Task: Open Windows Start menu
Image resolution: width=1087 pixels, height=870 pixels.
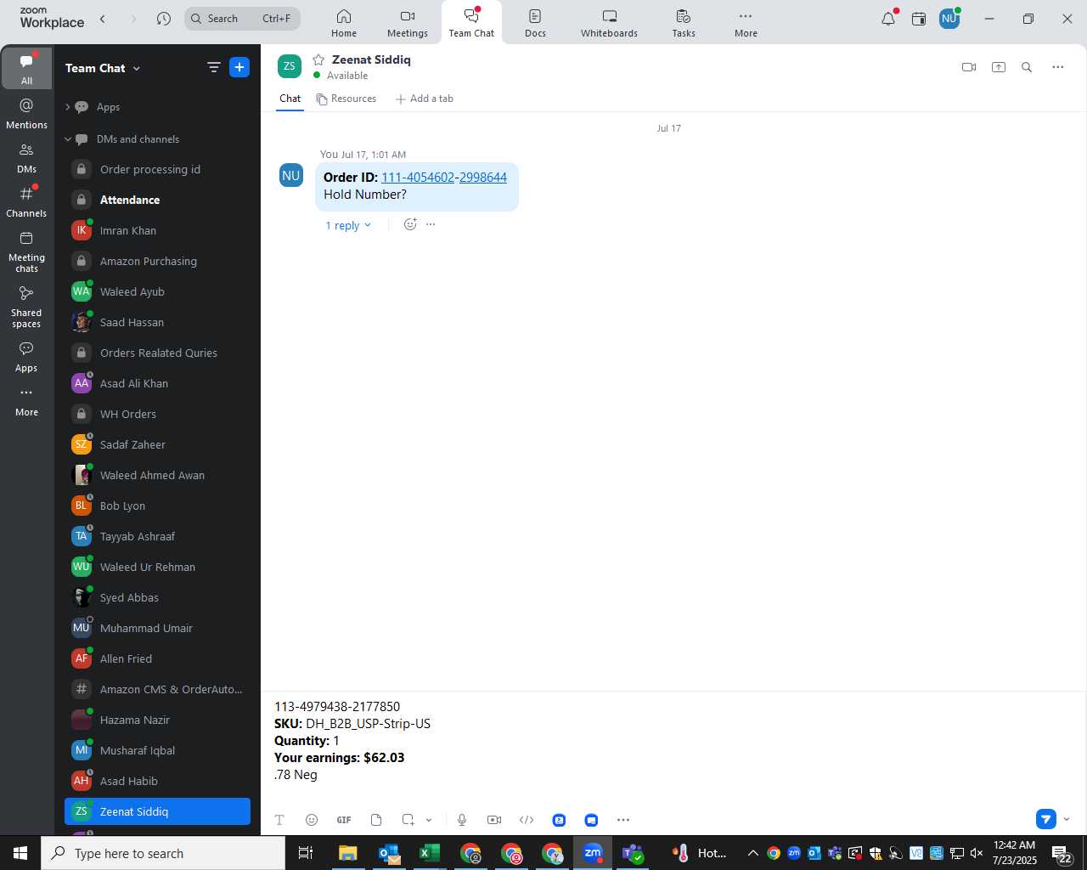Action: (x=20, y=853)
